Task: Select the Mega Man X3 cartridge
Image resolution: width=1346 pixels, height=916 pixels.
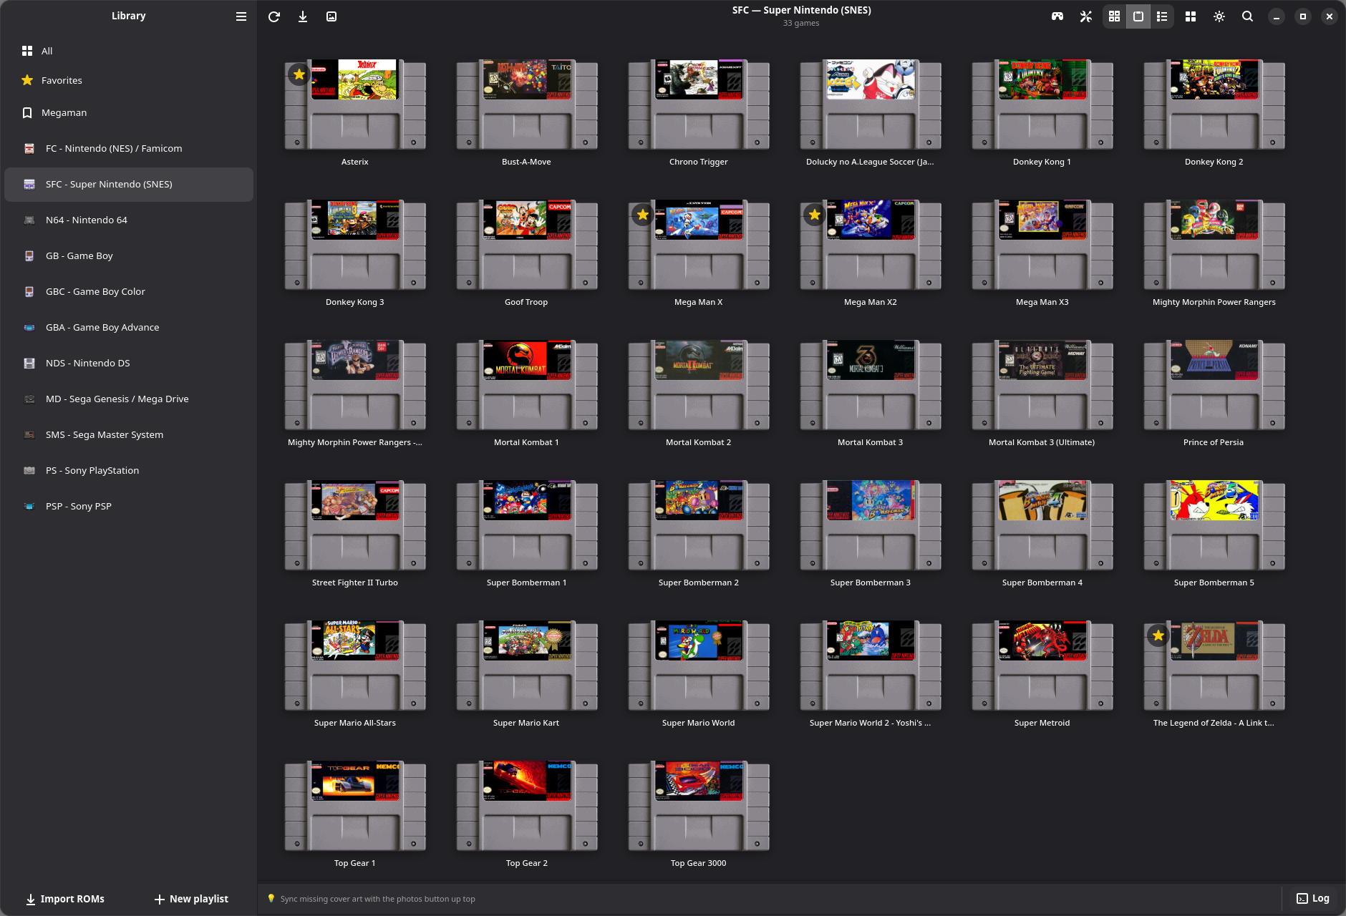Action: pyautogui.click(x=1042, y=245)
